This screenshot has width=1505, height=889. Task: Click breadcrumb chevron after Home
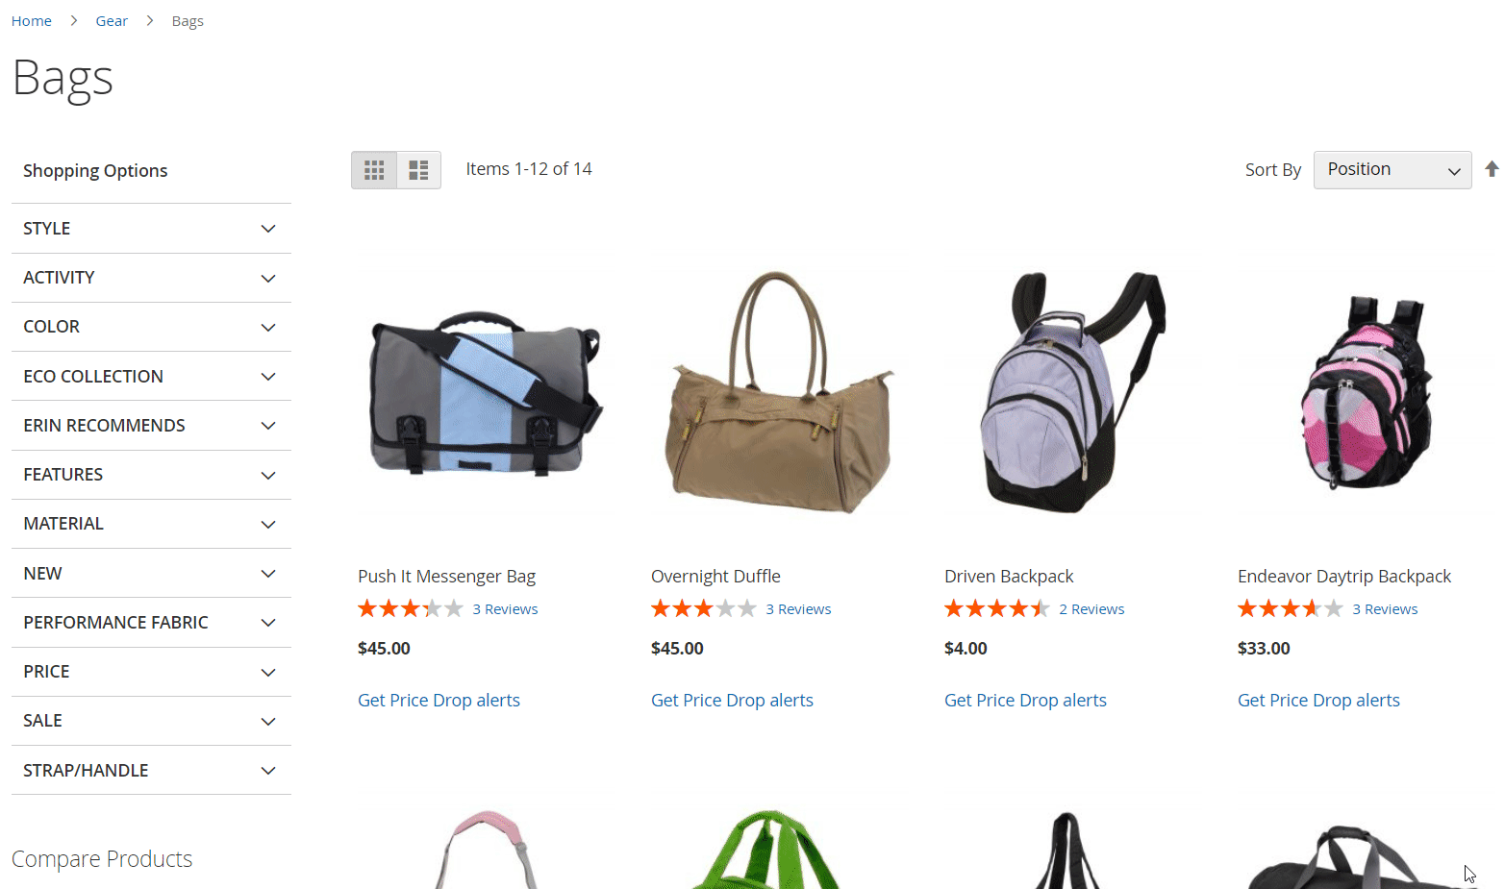pos(74,21)
